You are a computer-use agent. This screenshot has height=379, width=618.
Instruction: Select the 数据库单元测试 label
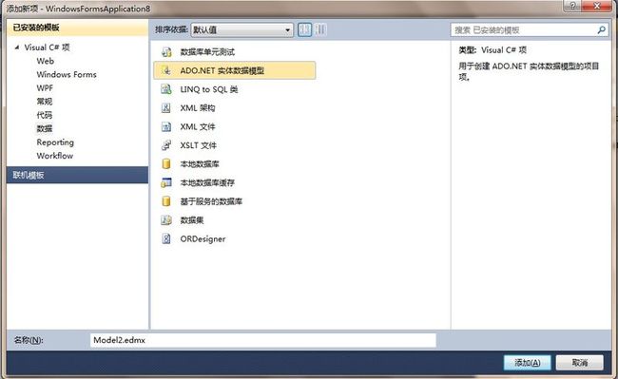pyautogui.click(x=207, y=52)
